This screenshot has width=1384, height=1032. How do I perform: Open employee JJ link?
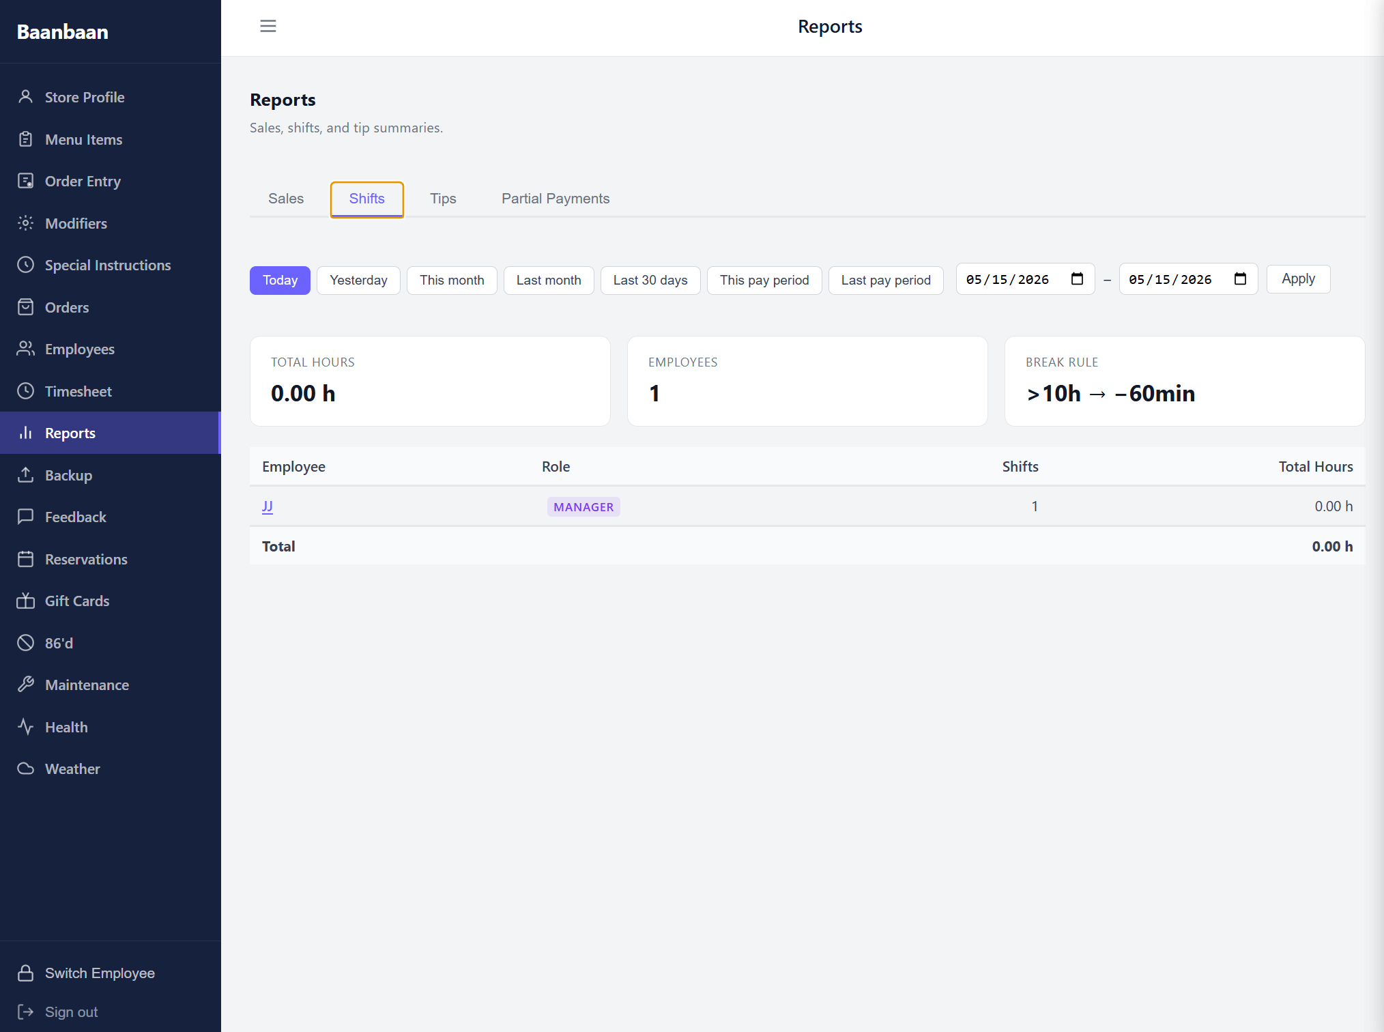(x=268, y=506)
